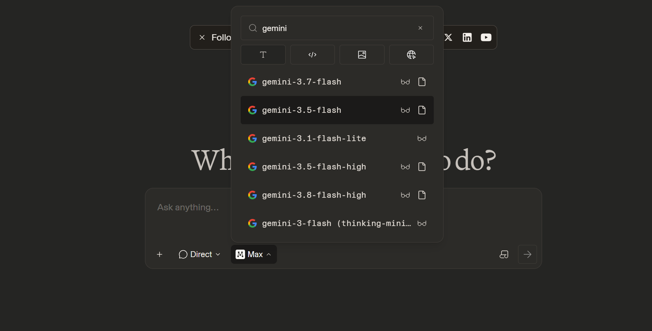Select gemini-3.5-flash model
The image size is (652, 331).
(x=337, y=110)
